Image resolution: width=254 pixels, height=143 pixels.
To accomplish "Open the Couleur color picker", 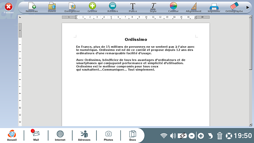I will coord(174,7).
